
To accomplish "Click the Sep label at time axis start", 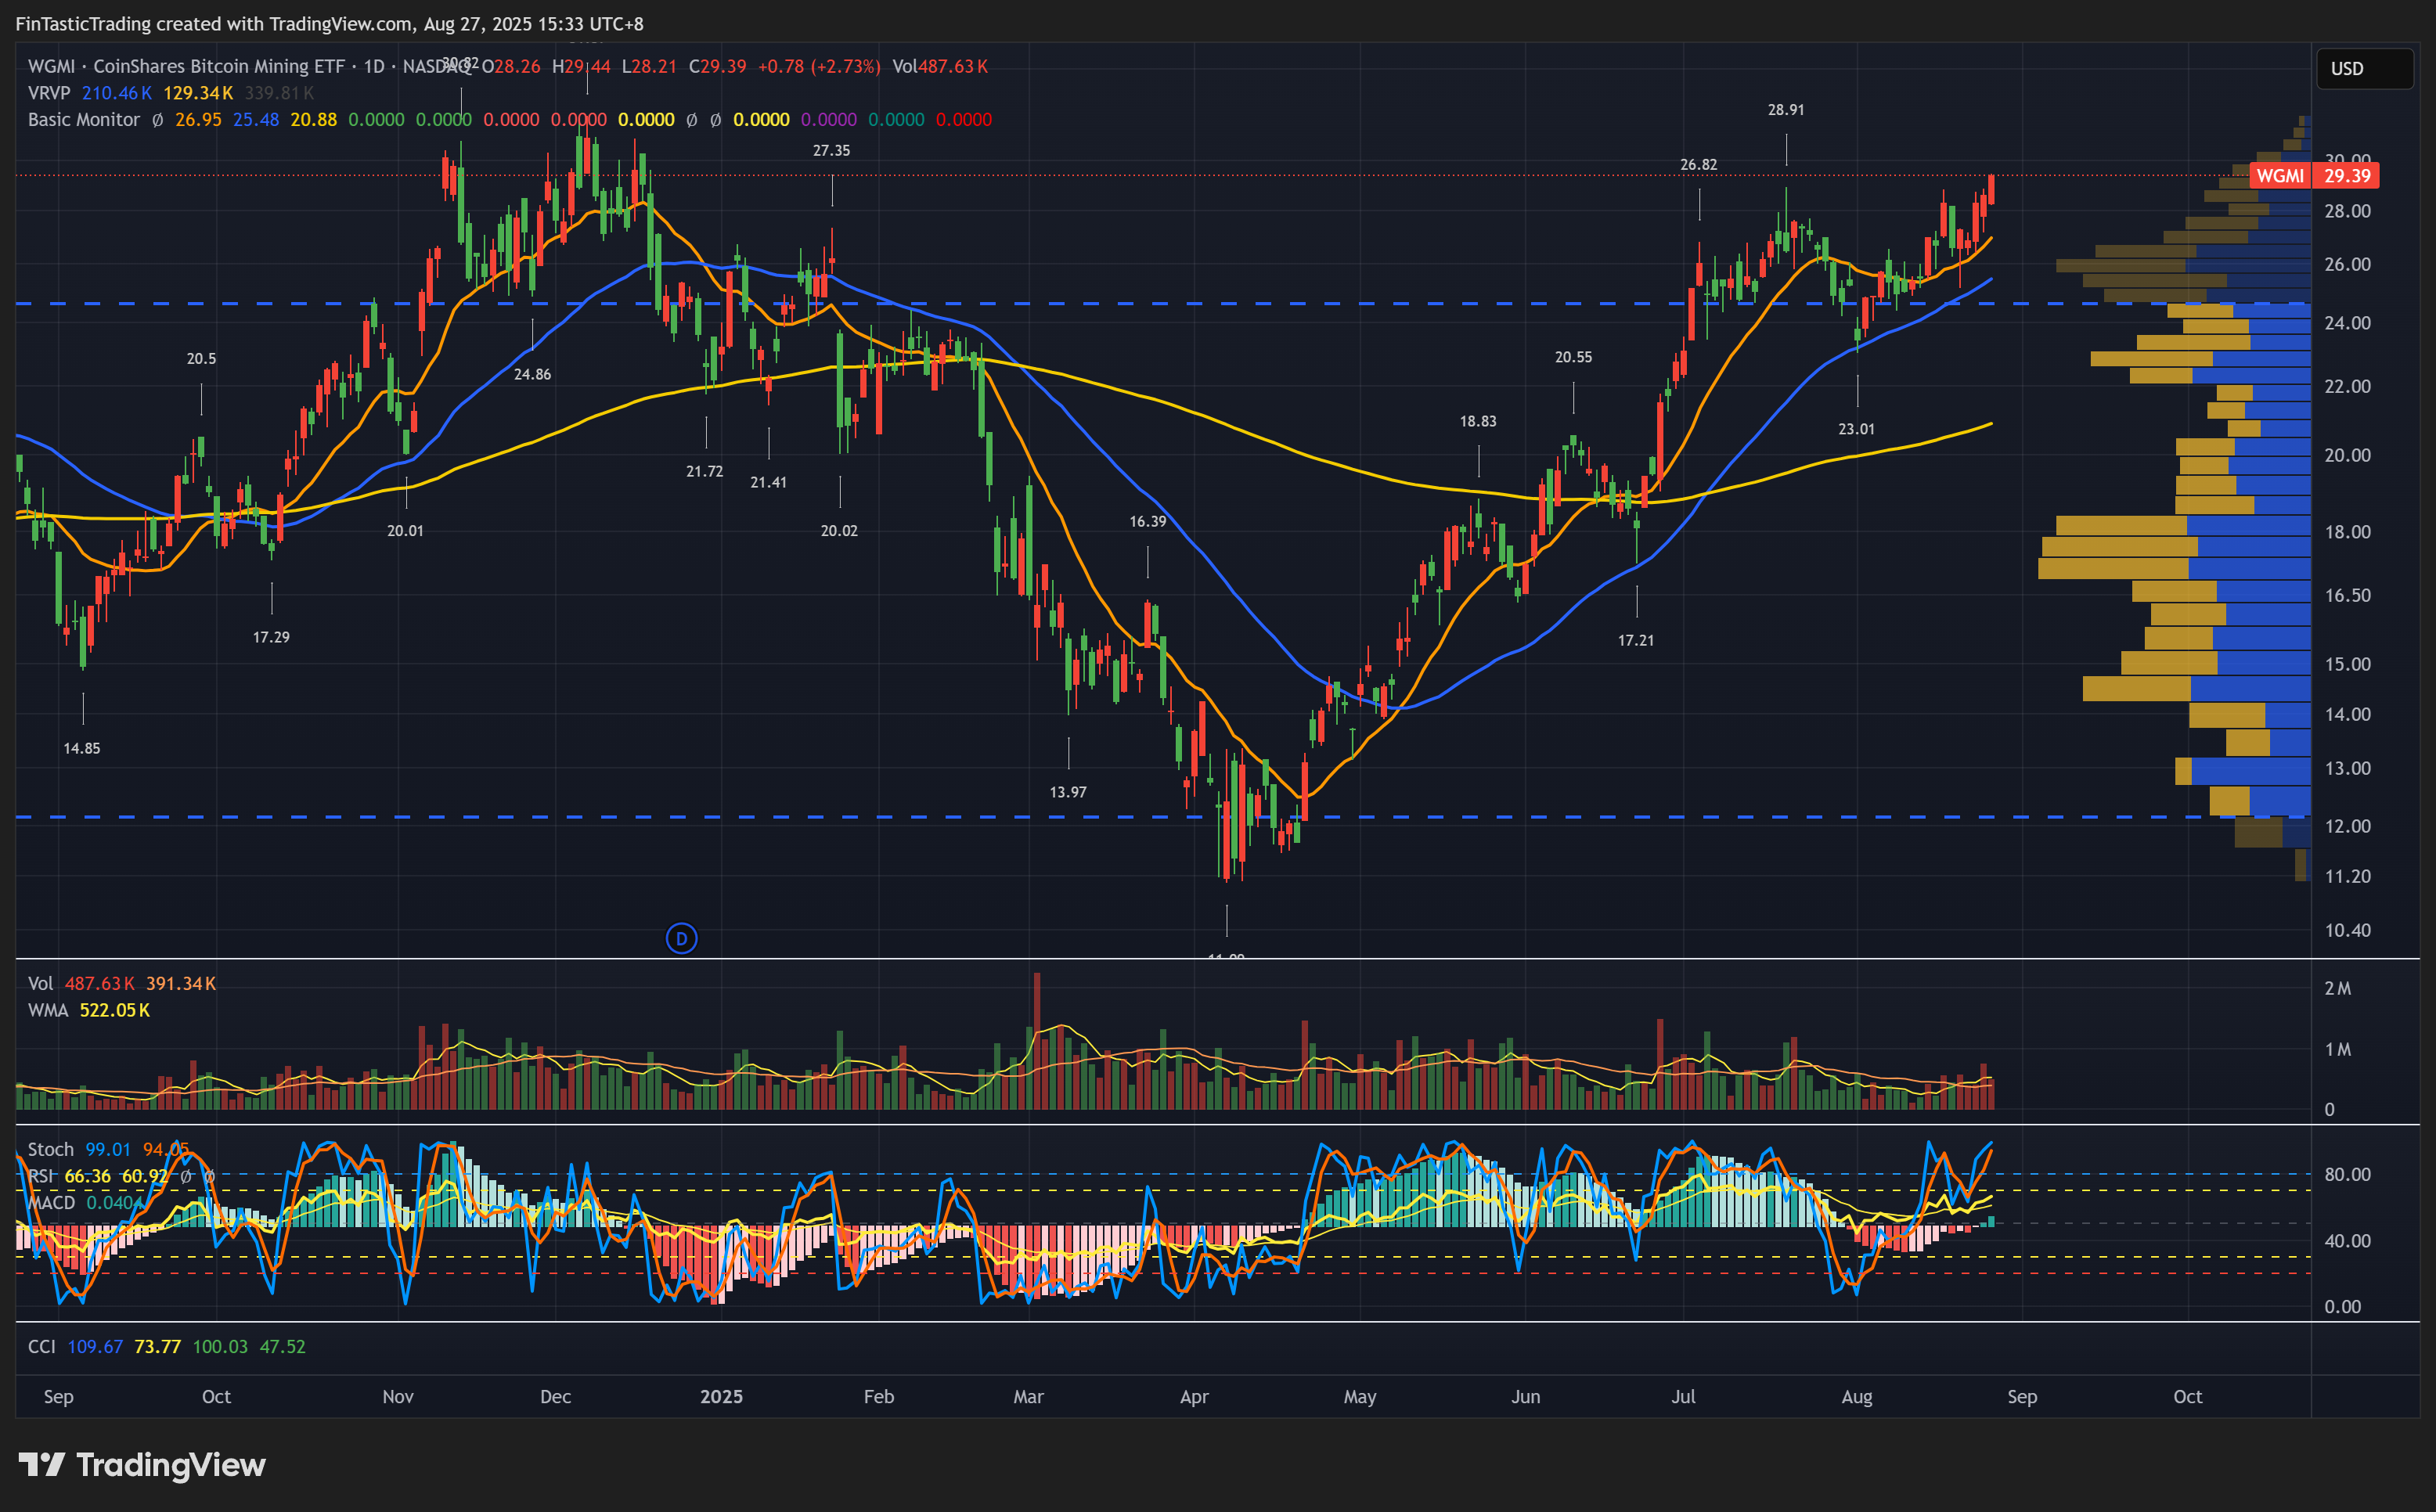I will tap(58, 1396).
